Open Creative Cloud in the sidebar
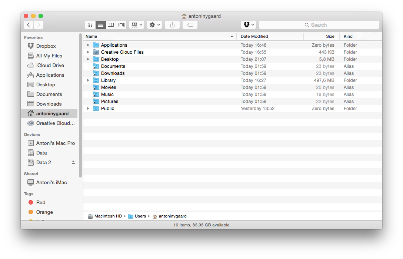Image resolution: width=403 pixels, height=259 pixels. 49,123
